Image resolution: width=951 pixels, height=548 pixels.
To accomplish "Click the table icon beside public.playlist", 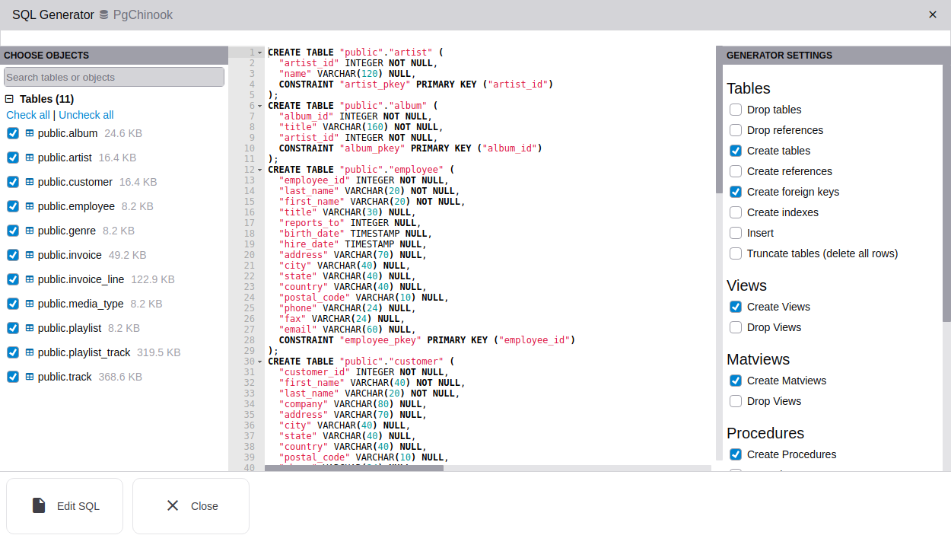I will click(x=30, y=328).
